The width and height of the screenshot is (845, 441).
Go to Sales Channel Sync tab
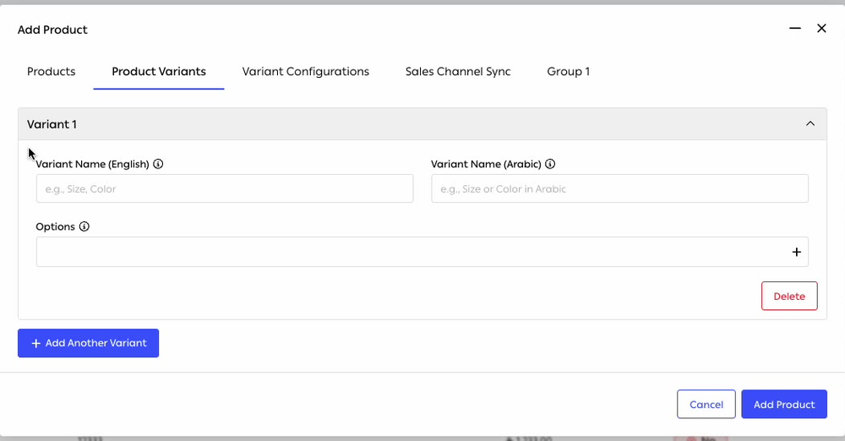[x=458, y=72]
